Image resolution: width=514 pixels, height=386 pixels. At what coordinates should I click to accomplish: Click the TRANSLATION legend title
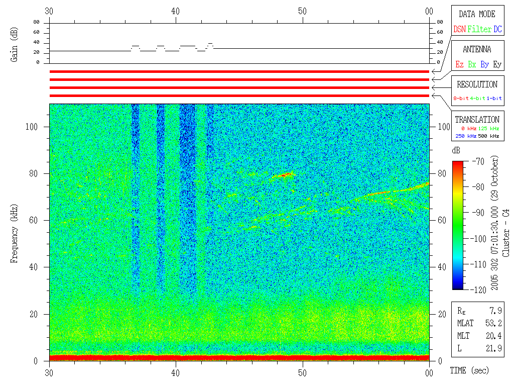coord(477,120)
